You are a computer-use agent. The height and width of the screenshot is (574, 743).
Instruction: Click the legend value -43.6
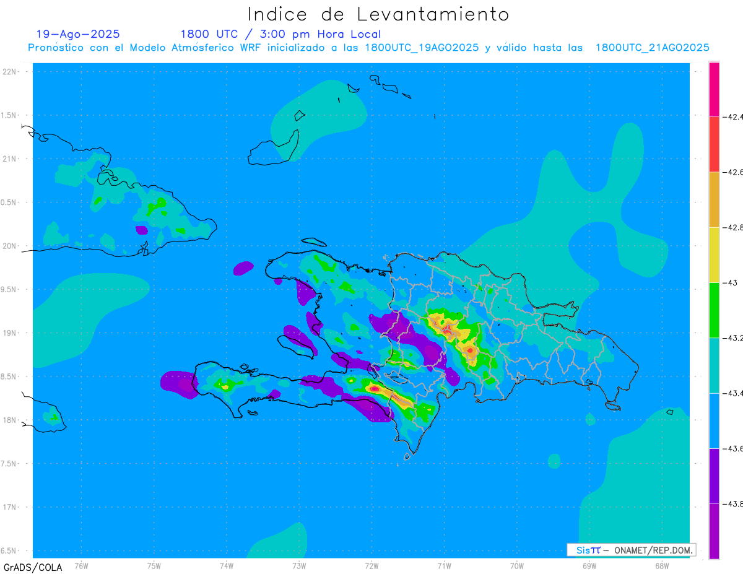point(732,448)
